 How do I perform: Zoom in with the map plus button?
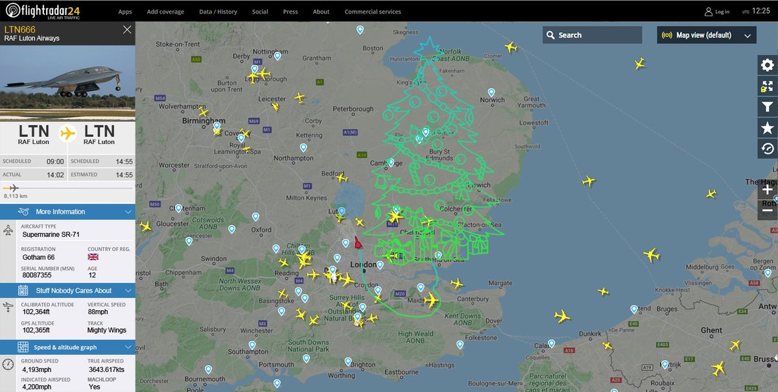click(768, 190)
